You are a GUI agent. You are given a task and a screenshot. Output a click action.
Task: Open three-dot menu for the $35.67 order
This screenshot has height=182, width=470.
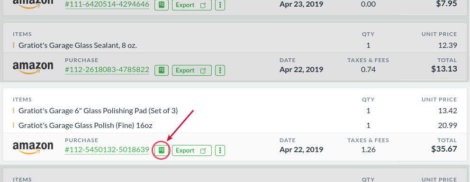[x=220, y=151]
